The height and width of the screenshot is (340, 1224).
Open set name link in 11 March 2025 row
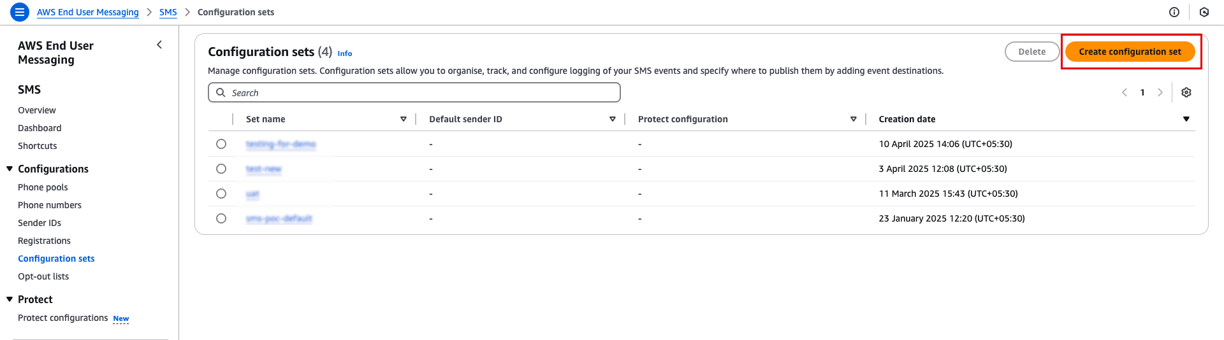[x=252, y=194]
